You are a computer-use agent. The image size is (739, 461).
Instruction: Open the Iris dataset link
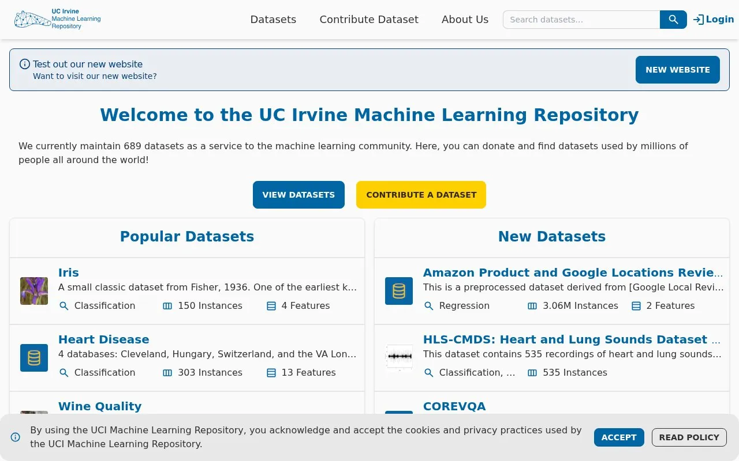coord(69,273)
